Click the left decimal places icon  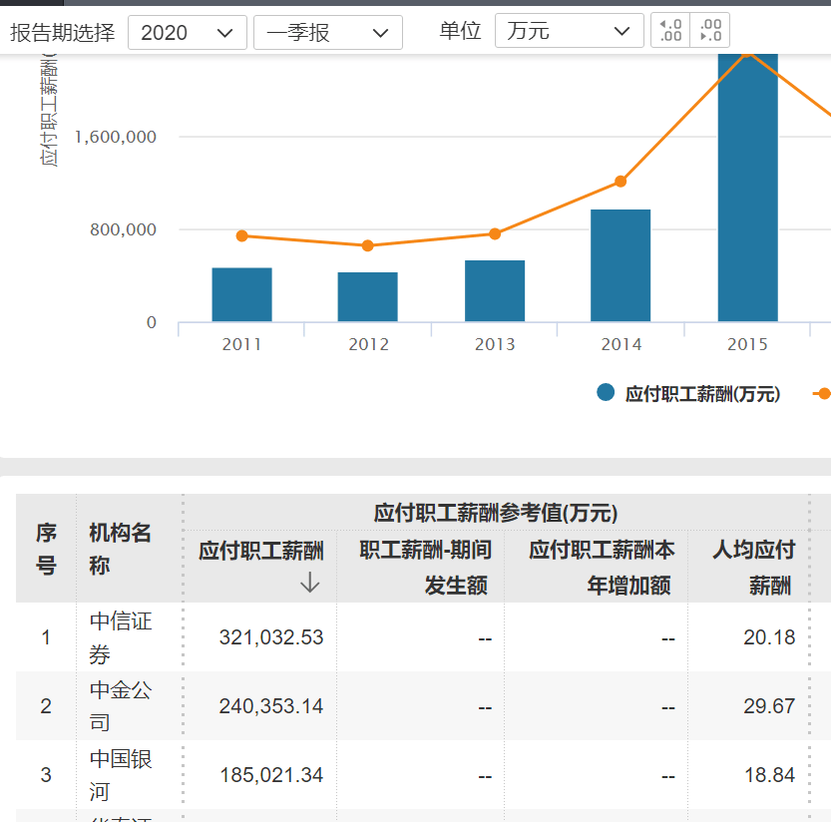point(670,31)
